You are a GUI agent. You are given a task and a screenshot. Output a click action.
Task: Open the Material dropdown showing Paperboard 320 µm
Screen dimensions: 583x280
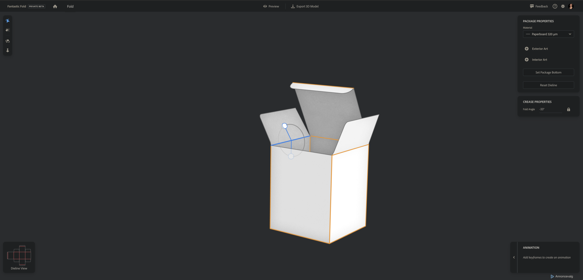click(x=548, y=34)
